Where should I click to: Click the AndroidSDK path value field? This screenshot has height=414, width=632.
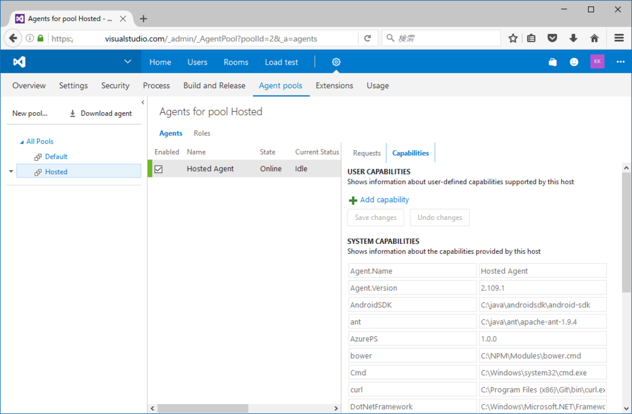(543, 304)
